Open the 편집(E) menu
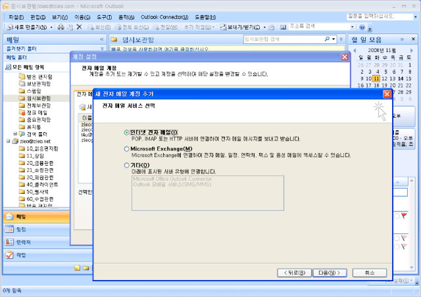 tap(37, 17)
